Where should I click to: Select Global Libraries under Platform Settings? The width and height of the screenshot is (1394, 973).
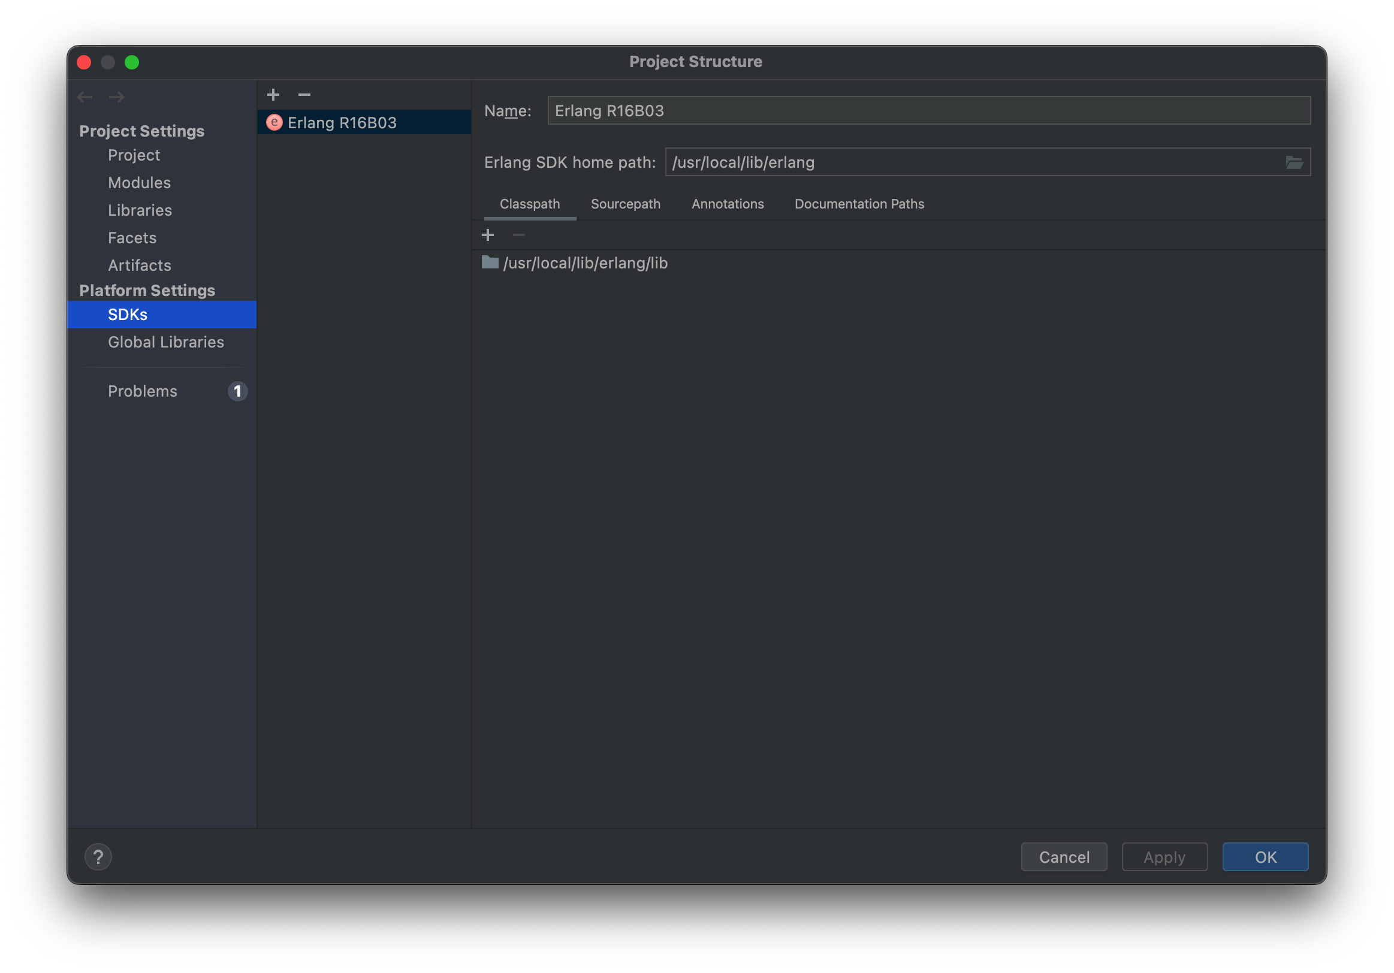click(166, 342)
